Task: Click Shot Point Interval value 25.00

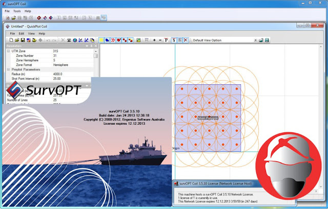Action: tap(57, 79)
